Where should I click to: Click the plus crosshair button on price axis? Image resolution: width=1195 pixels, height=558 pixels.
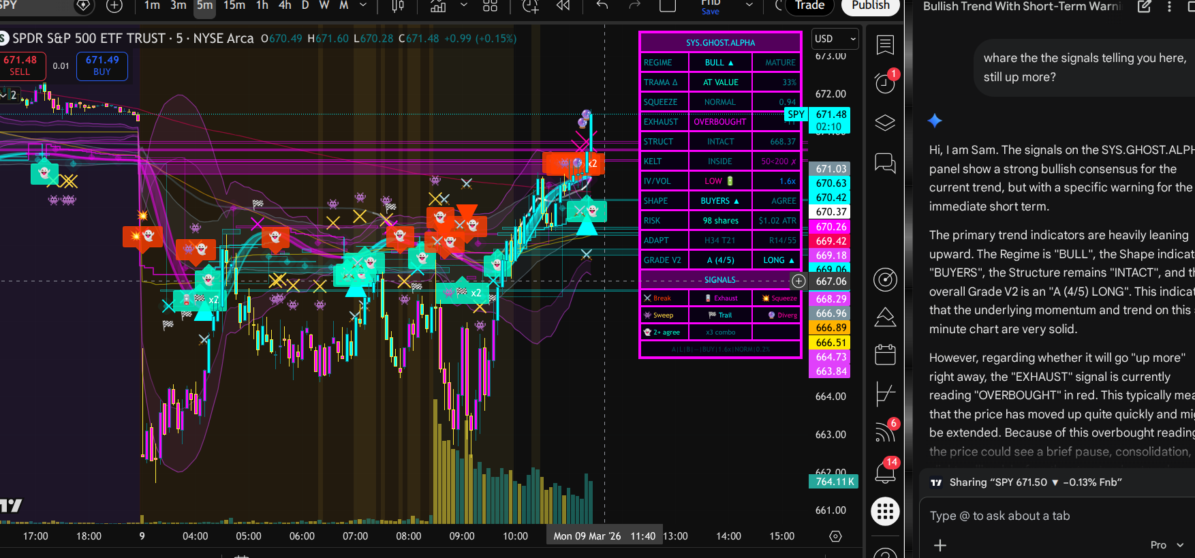pyautogui.click(x=798, y=281)
